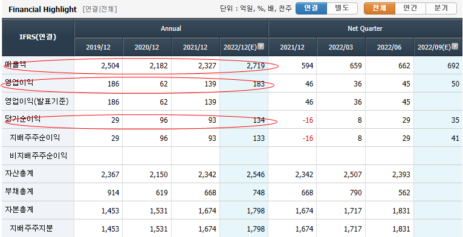463x237 pixels.
Task: Click the 2022/09(E) column header
Action: point(438,47)
